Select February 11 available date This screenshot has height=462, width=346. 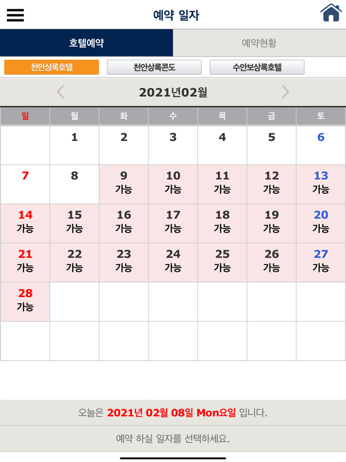[222, 184]
